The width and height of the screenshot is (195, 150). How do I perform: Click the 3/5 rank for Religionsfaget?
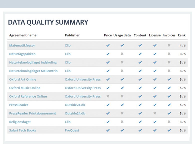(182, 122)
